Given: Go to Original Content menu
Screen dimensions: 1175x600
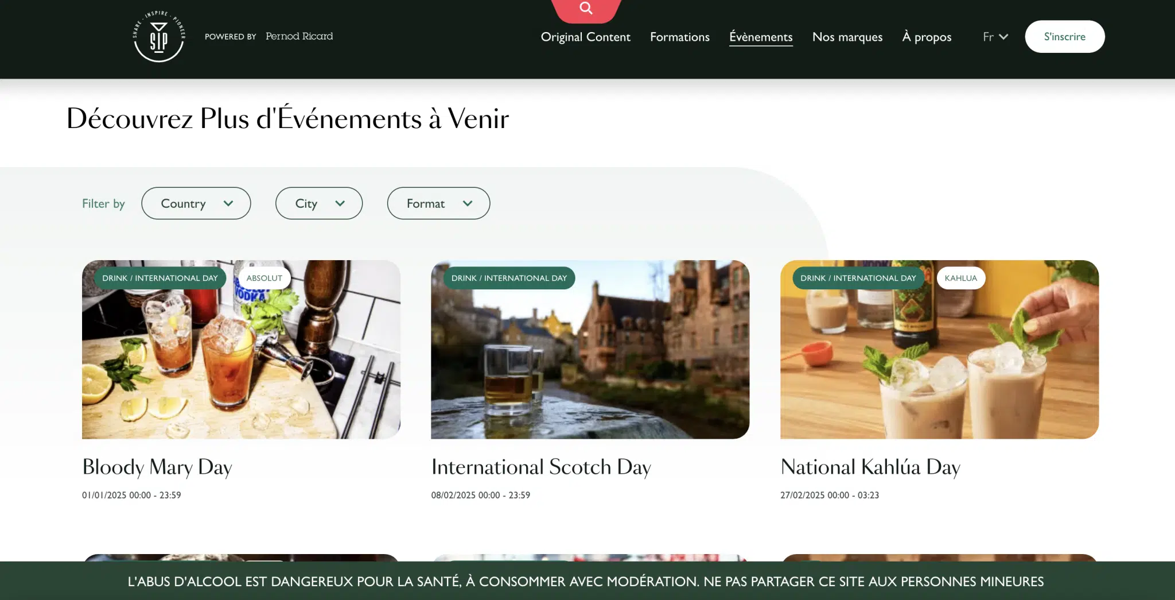Looking at the screenshot, I should coord(585,37).
